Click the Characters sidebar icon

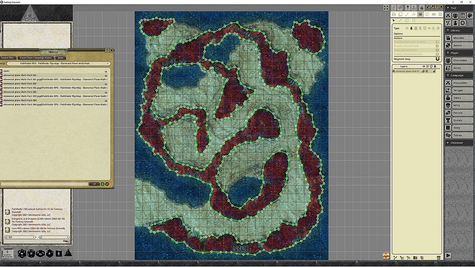pyautogui.click(x=448, y=60)
